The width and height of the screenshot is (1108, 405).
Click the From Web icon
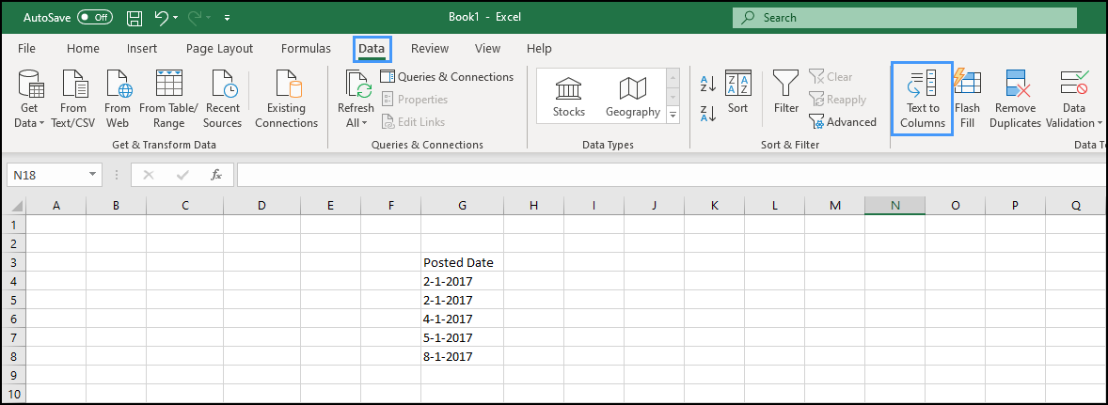click(x=118, y=99)
